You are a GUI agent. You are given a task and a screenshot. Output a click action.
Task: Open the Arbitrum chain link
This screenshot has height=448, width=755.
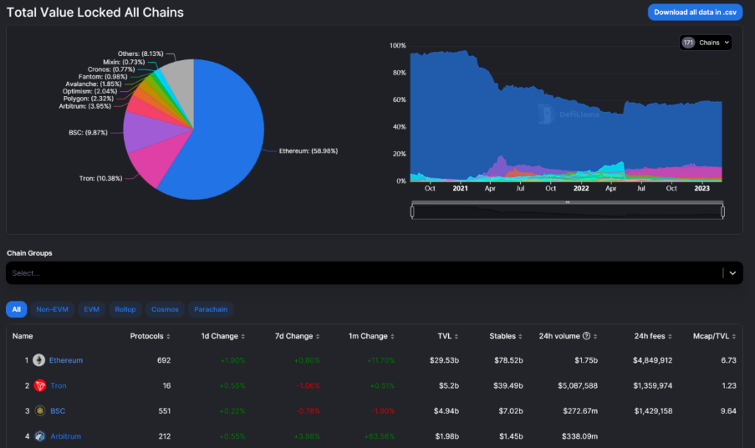66,436
